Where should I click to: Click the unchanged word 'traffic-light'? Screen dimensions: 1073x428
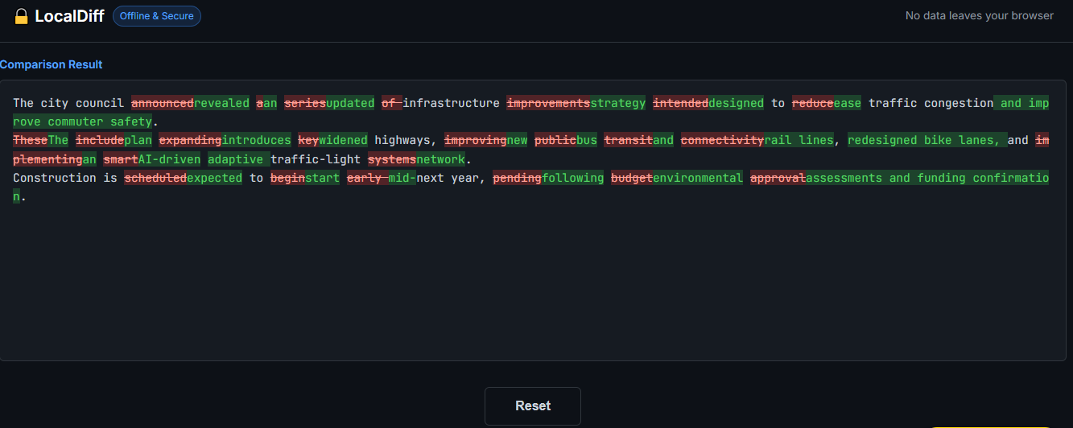tap(316, 158)
